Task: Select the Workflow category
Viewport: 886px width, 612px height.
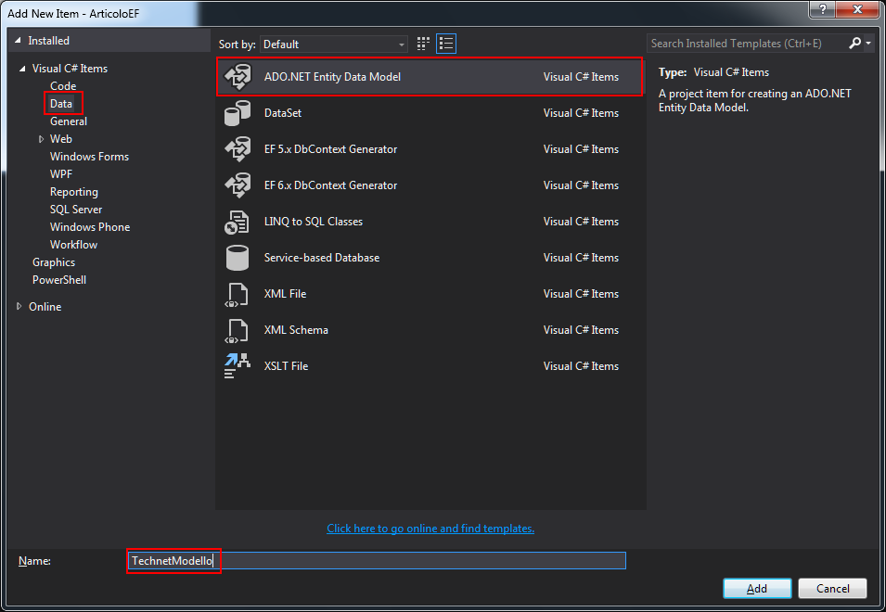Action: pos(73,245)
